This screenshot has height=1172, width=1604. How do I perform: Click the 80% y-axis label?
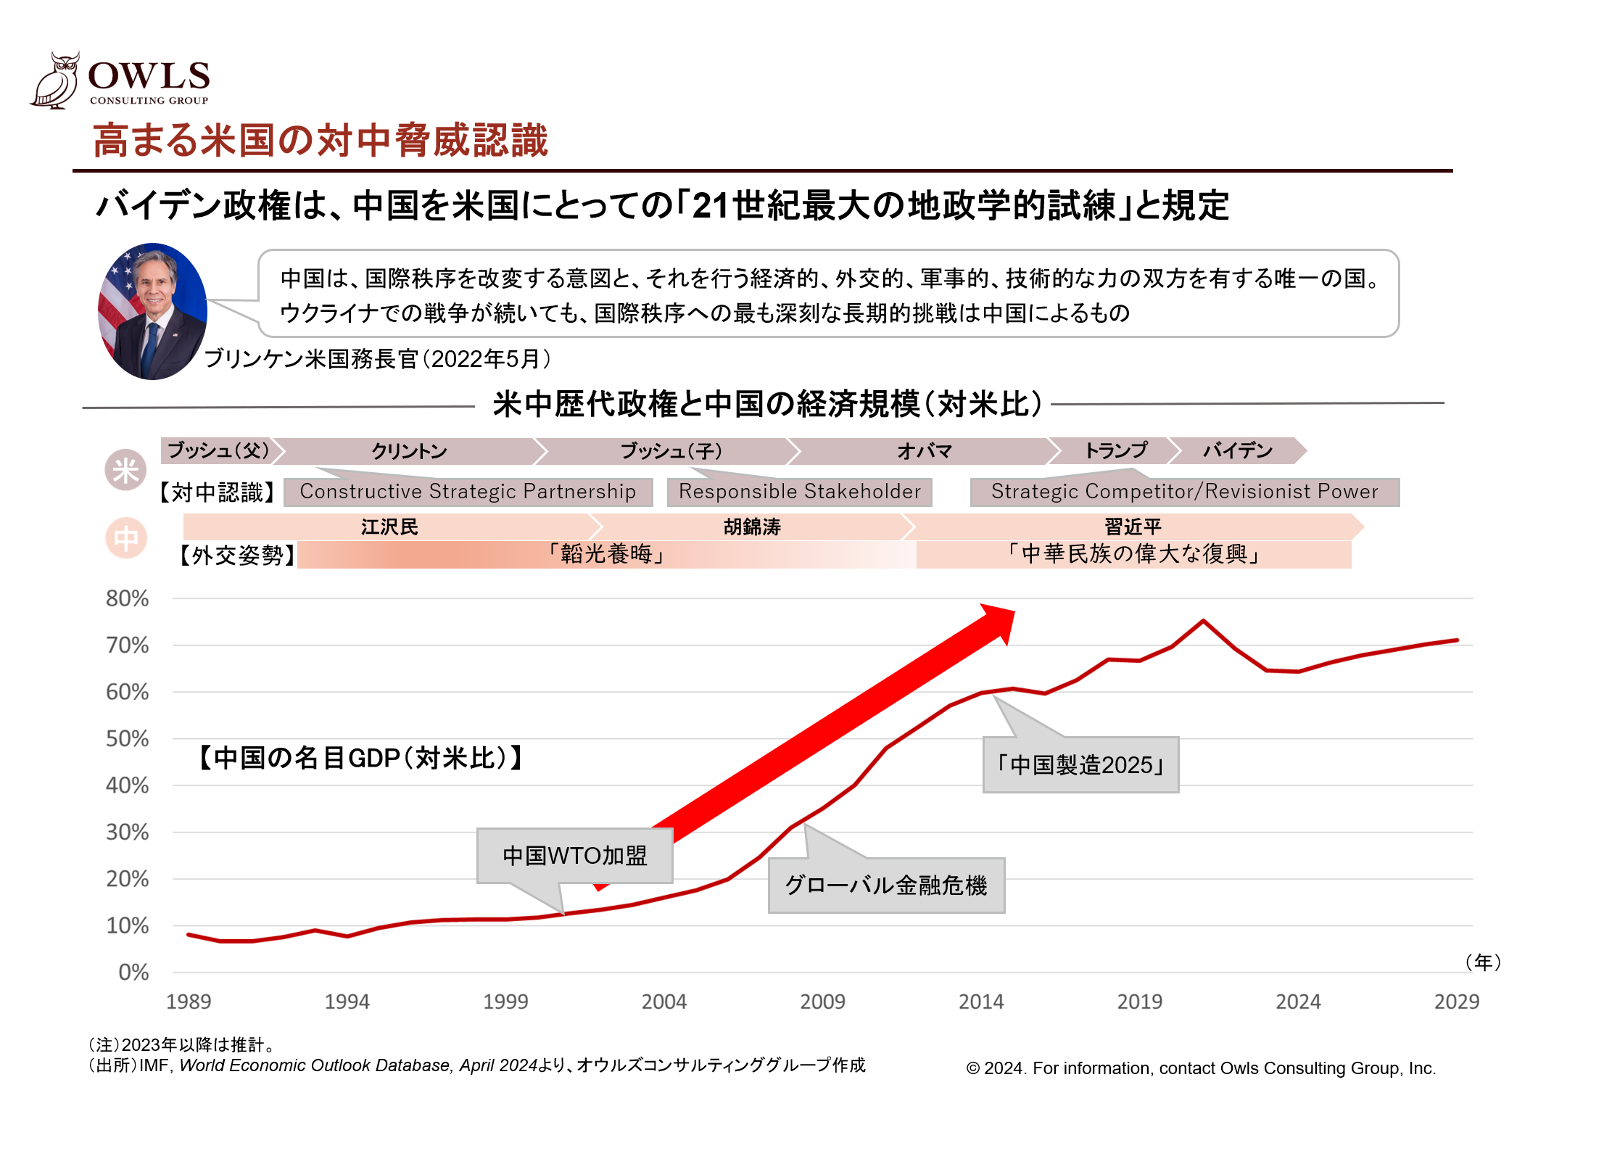coord(128,598)
